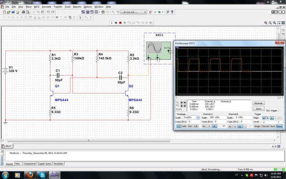
Task: Adjust the Timebase scale spinner
Action: click(198, 117)
